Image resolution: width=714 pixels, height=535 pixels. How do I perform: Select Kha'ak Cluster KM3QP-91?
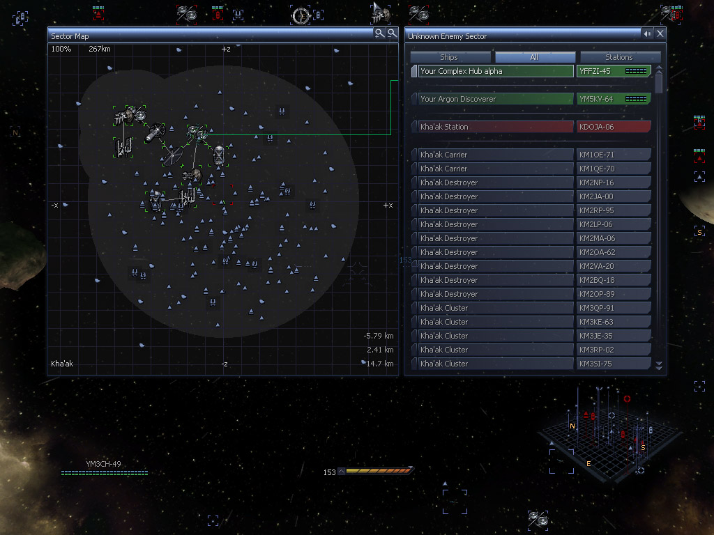click(531, 308)
